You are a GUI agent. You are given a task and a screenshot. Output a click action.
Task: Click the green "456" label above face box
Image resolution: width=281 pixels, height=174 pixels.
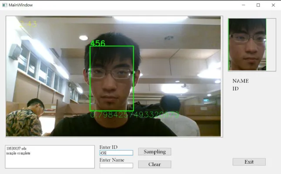tap(98, 43)
